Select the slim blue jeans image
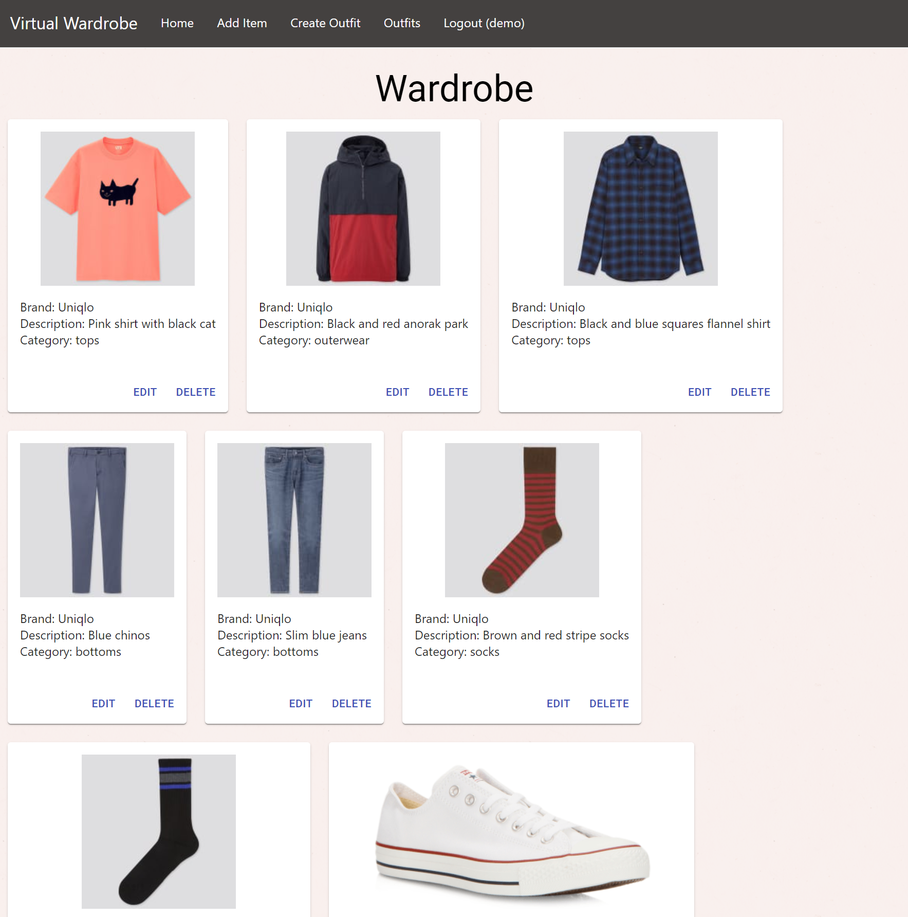This screenshot has width=908, height=917. [x=294, y=520]
